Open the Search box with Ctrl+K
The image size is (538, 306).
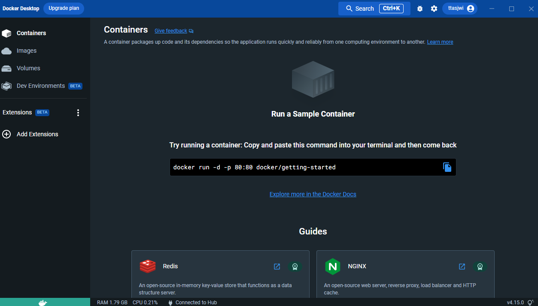374,9
